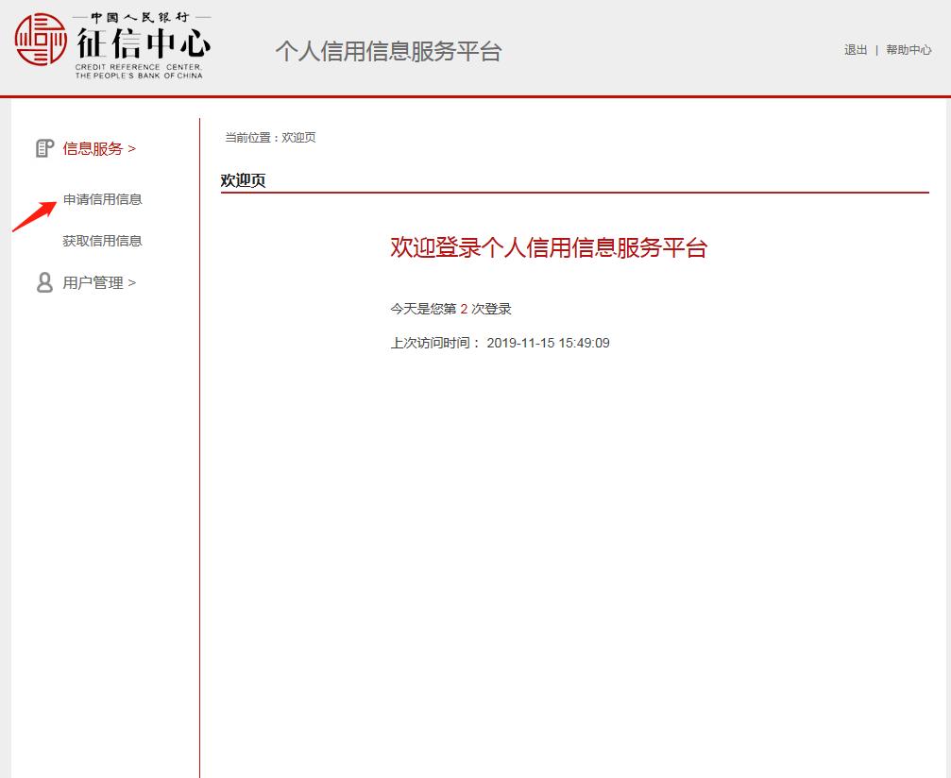The width and height of the screenshot is (951, 778).
Task: Expand the 用户管理 menu chevron
Action: (x=133, y=282)
